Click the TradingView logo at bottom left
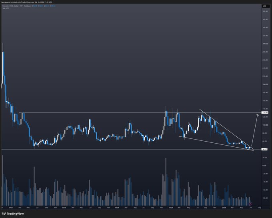The height and width of the screenshot is (218, 272). coord(13,214)
